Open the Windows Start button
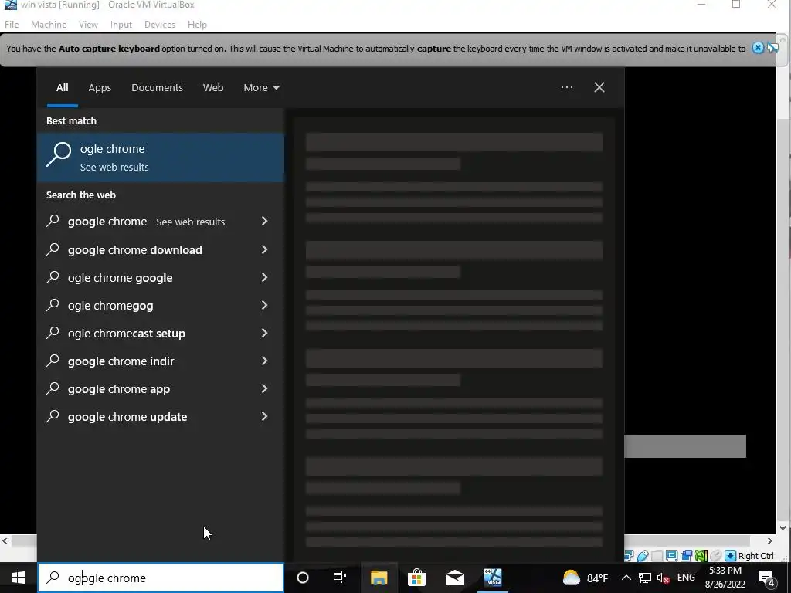The width and height of the screenshot is (791, 593). (x=19, y=578)
